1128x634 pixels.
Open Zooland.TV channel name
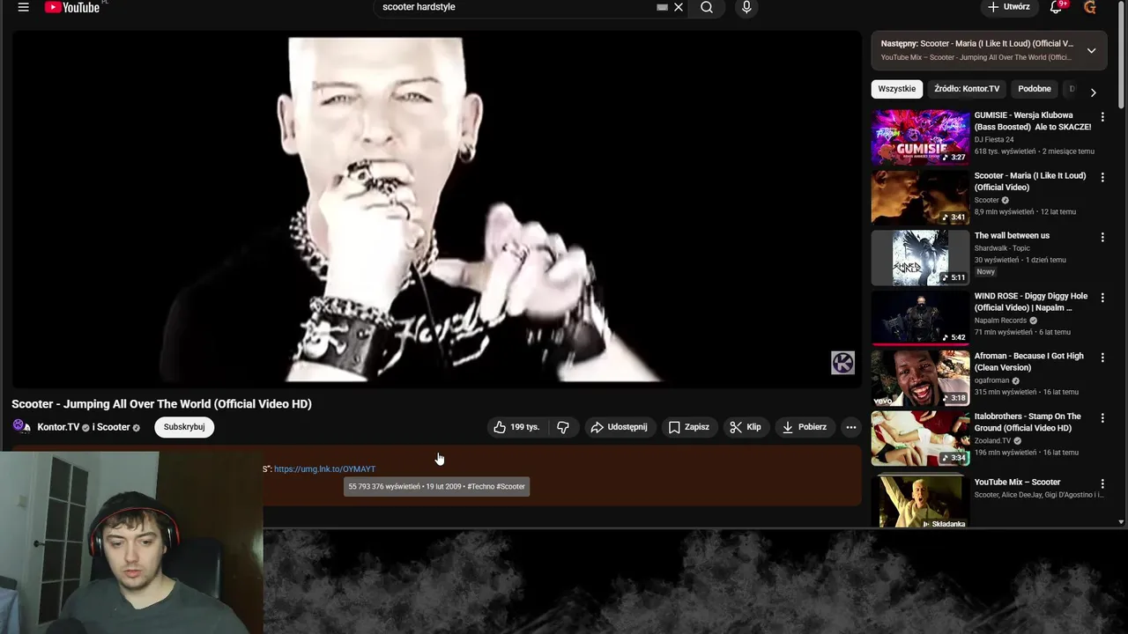992,441
